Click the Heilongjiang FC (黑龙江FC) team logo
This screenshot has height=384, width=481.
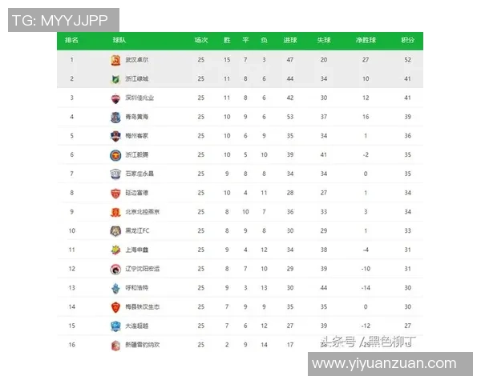click(115, 231)
